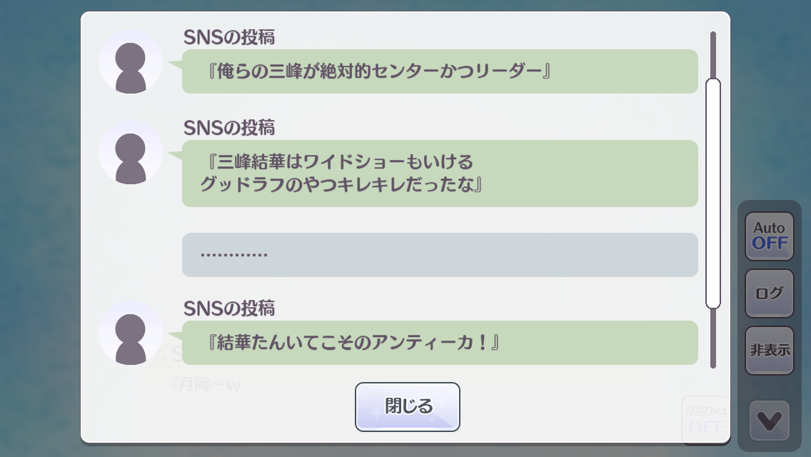Toggle the faded 早送り OFF button
811x457 pixels.
pos(705,420)
